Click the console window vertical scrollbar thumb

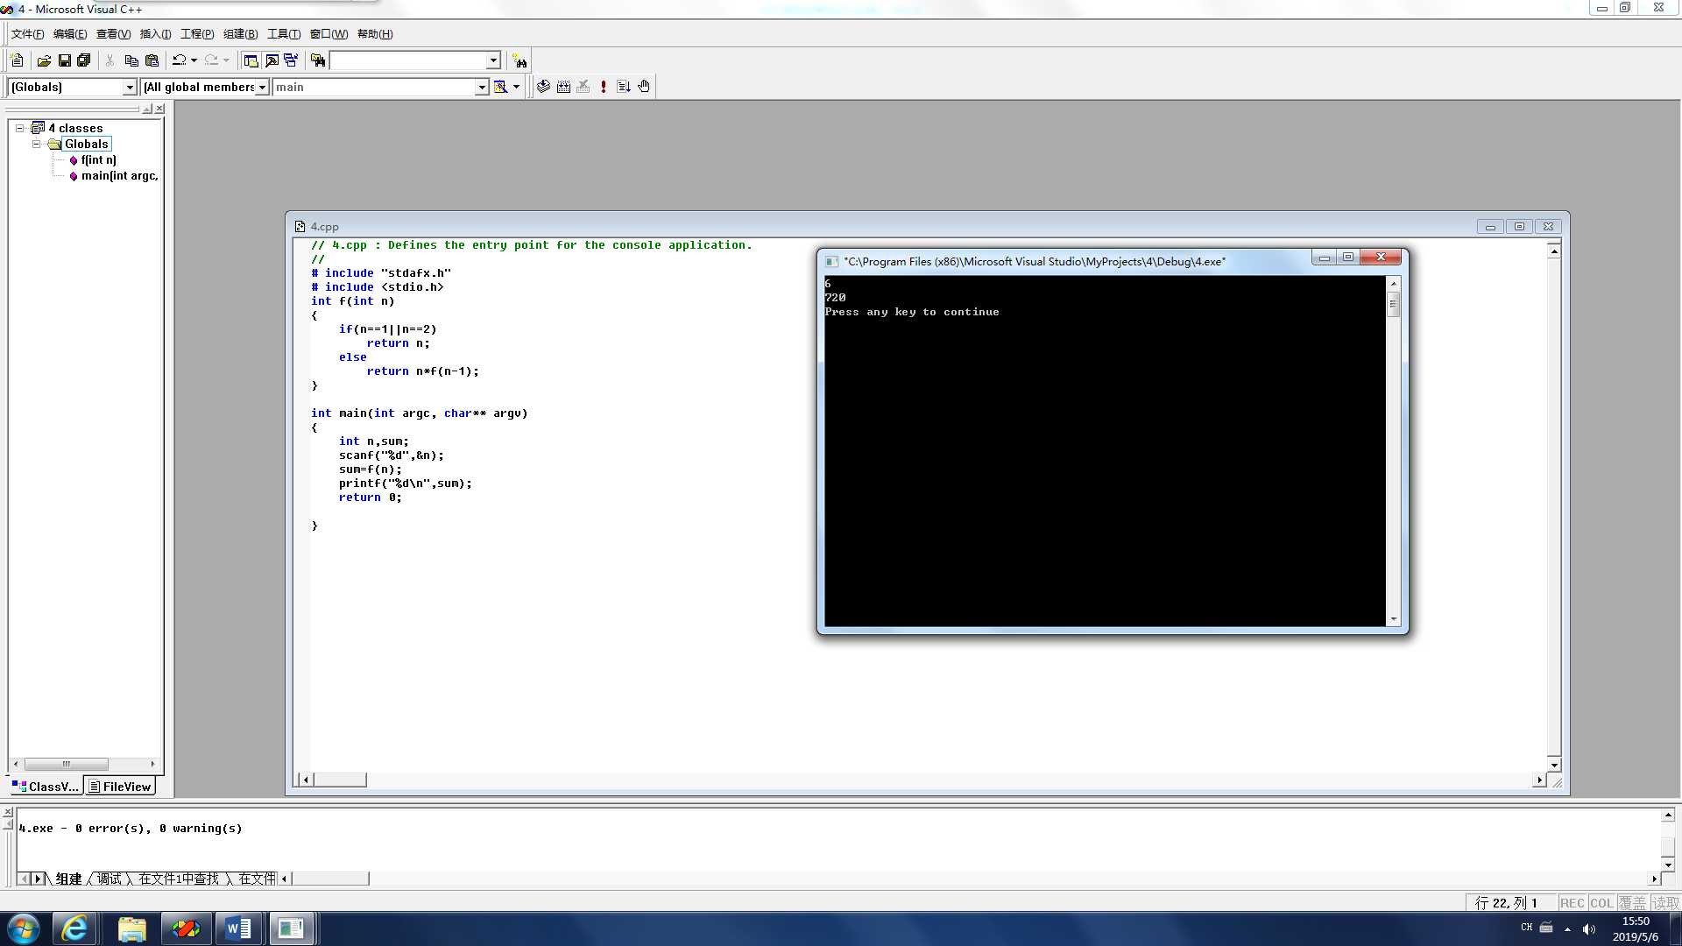pyautogui.click(x=1393, y=305)
